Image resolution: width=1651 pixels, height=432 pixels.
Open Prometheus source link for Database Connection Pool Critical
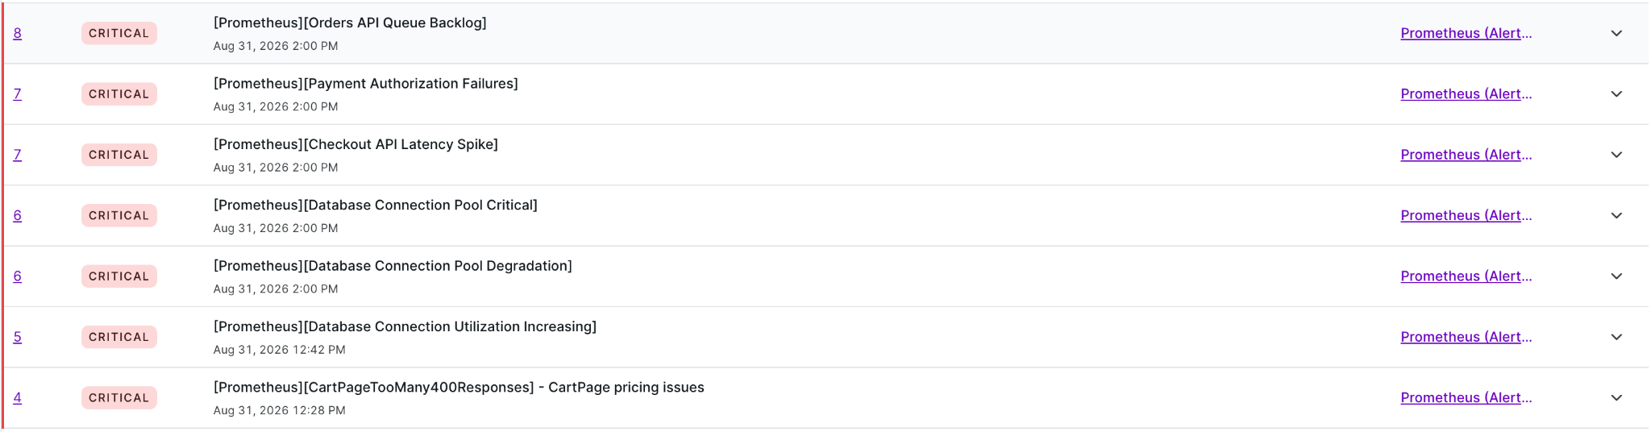click(x=1466, y=215)
